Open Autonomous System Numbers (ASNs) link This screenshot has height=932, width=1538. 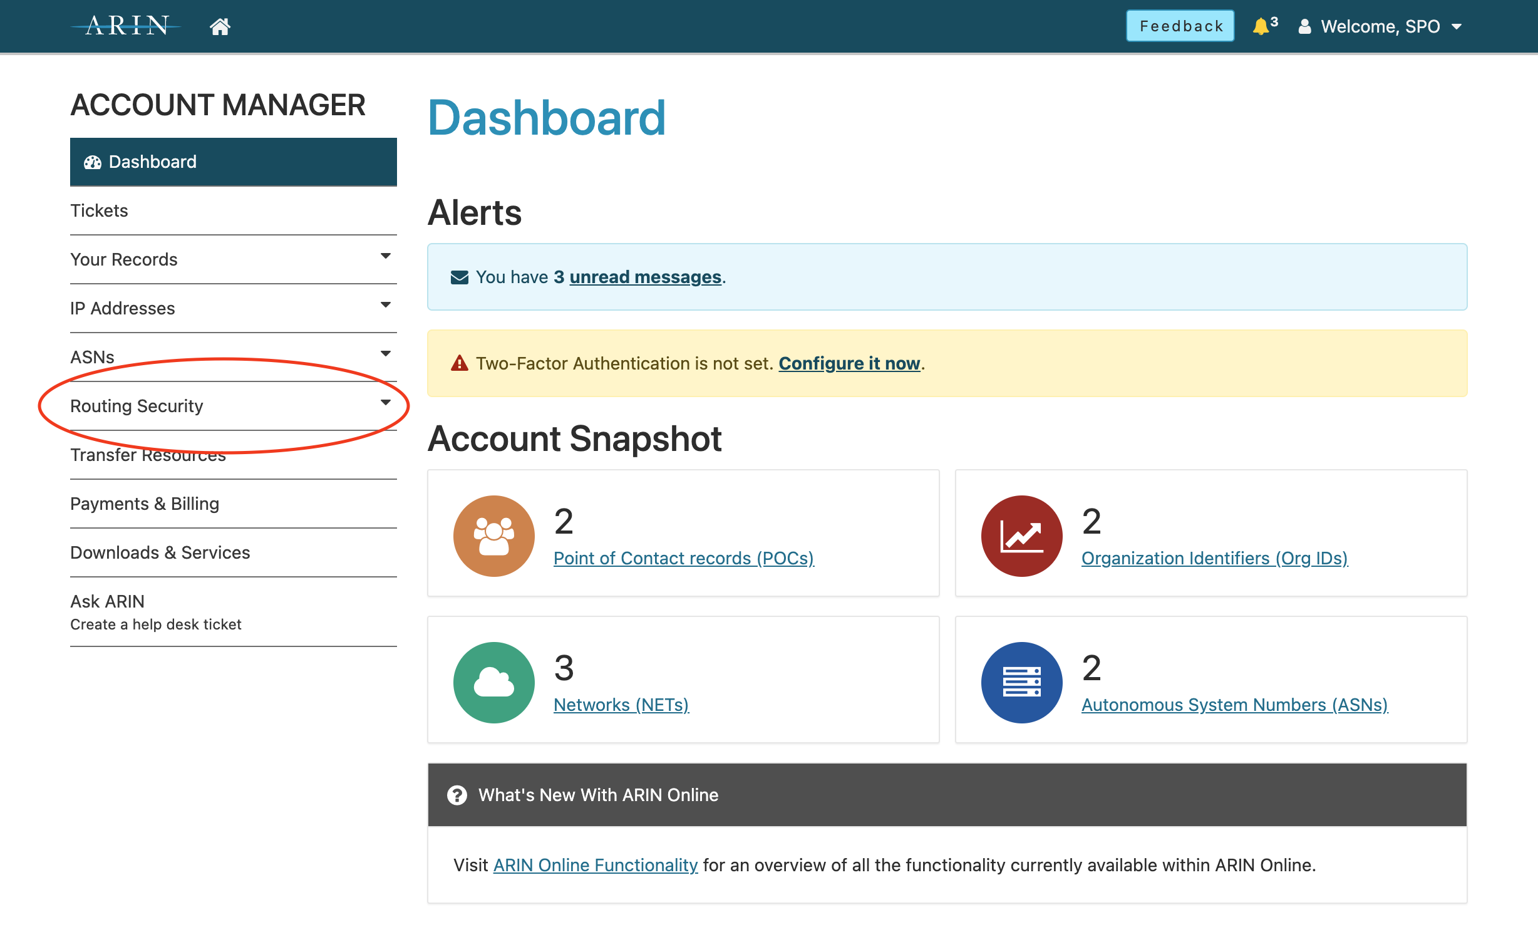[1235, 705]
